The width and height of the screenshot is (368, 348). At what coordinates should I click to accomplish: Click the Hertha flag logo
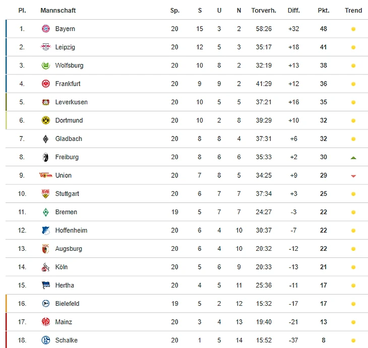tap(46, 285)
